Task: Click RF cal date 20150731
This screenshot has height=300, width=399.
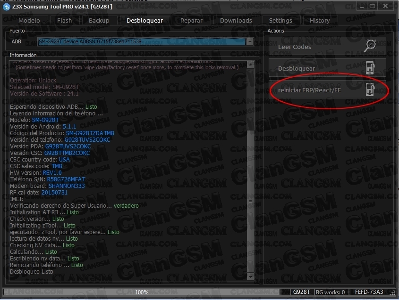Action: 54,192
